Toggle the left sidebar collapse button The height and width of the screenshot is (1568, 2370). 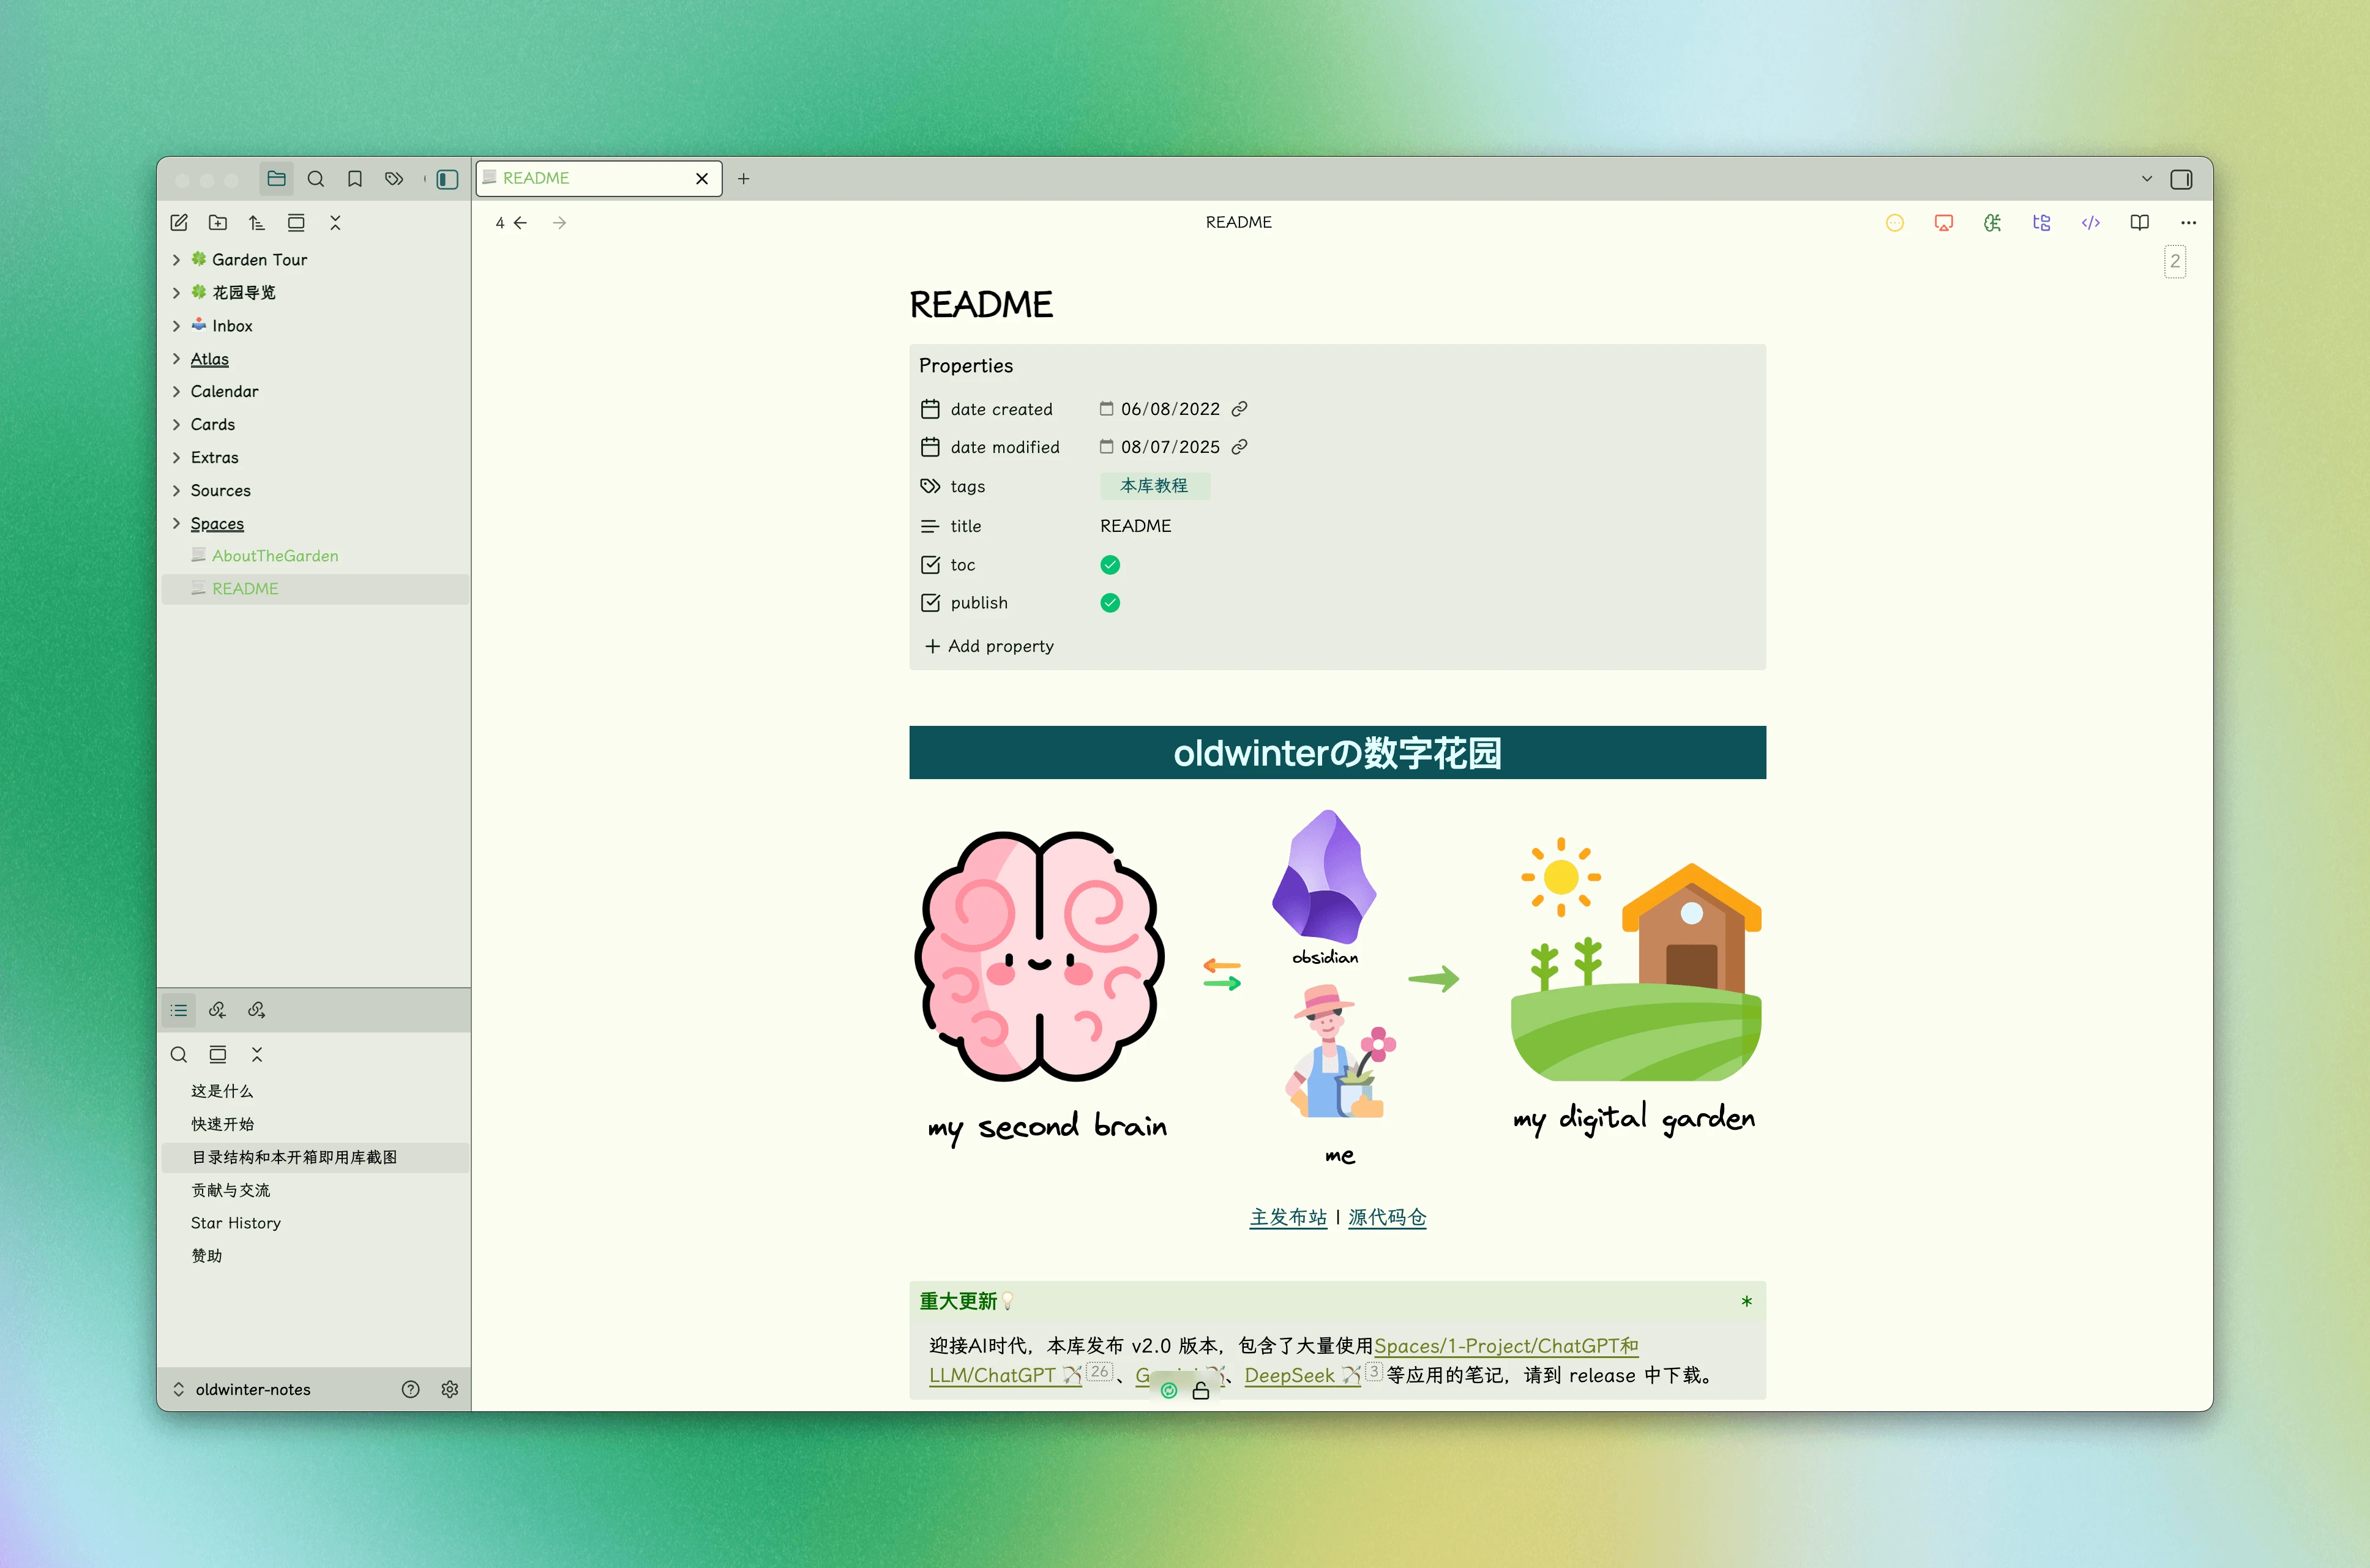coord(447,179)
